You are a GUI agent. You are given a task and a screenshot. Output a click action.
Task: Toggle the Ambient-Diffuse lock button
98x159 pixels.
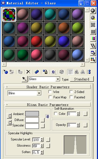[x=9, y=116]
